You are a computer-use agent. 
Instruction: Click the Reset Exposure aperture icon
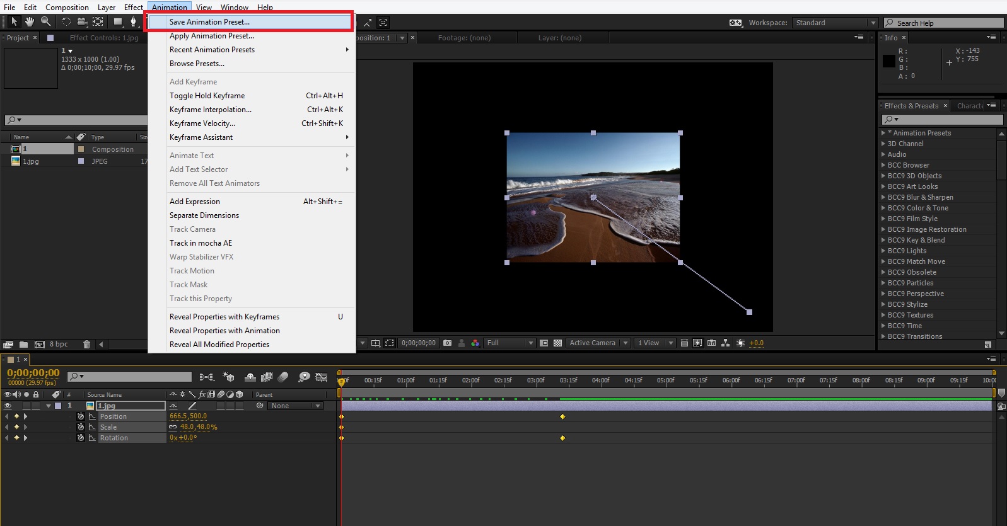(x=740, y=343)
